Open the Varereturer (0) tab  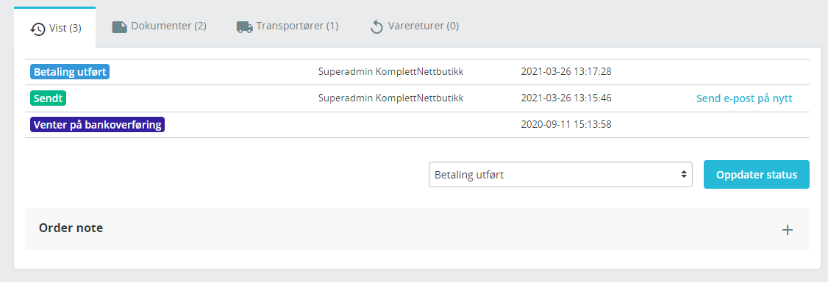[x=415, y=26]
